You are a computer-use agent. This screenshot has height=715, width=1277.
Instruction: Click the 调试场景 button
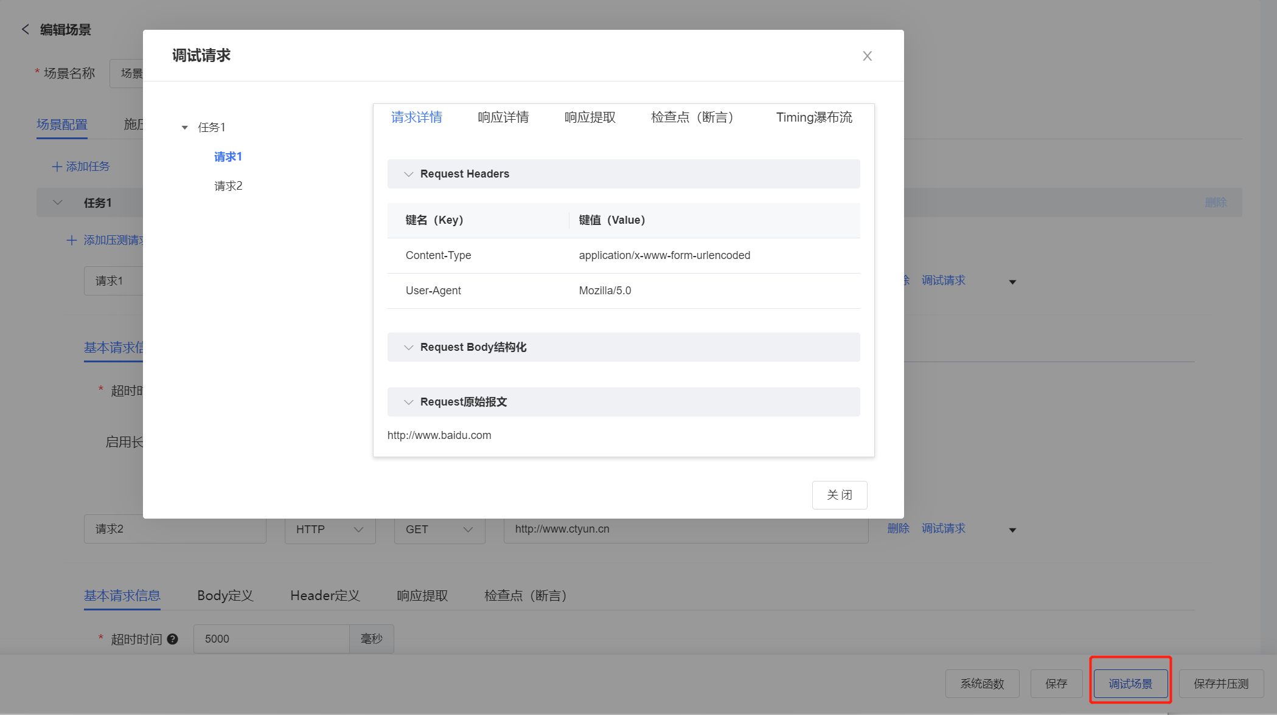point(1130,684)
